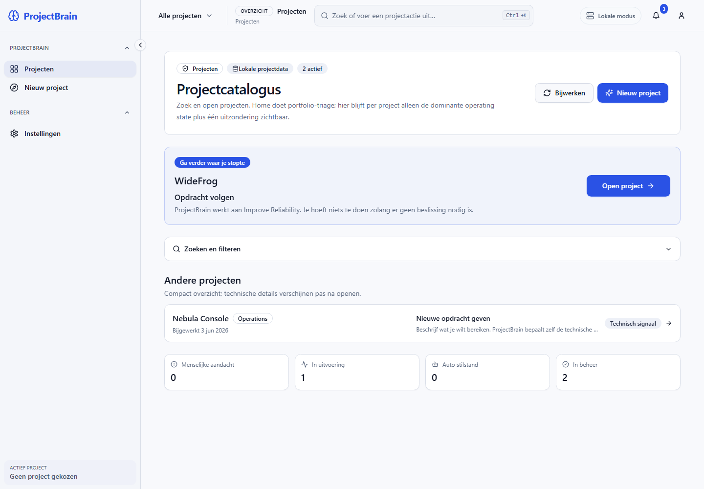
Task: Expand the Zoeken en filteren panel
Action: click(x=422, y=249)
